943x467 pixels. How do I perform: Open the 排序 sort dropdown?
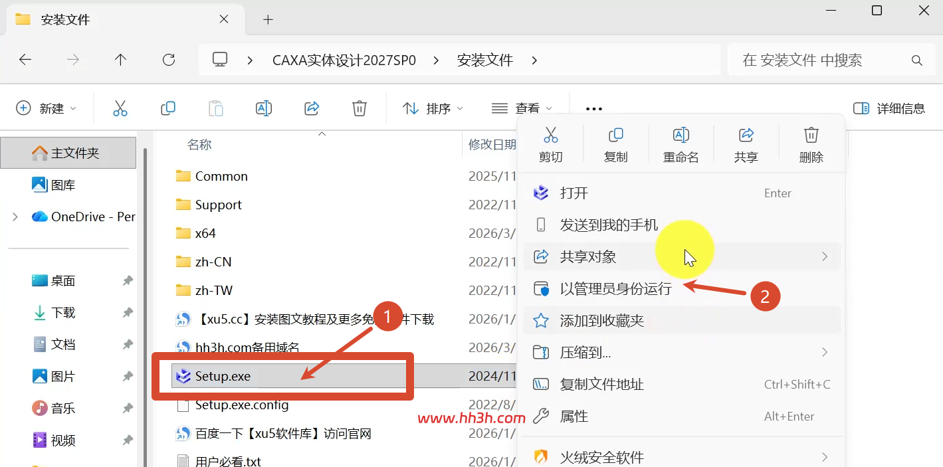click(433, 108)
